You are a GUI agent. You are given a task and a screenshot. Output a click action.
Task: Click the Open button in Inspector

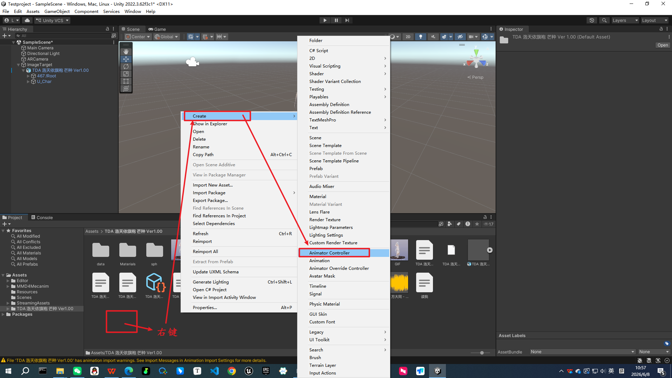point(663,45)
